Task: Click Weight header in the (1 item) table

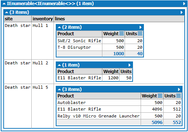Action: point(111,72)
